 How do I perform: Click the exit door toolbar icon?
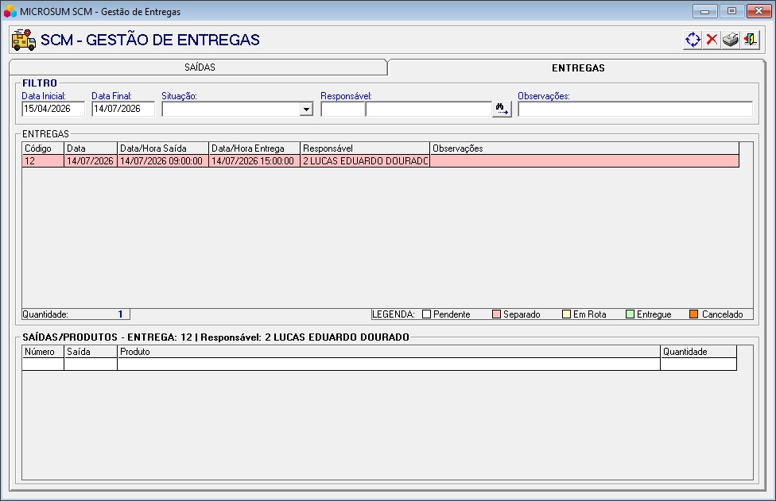[750, 40]
